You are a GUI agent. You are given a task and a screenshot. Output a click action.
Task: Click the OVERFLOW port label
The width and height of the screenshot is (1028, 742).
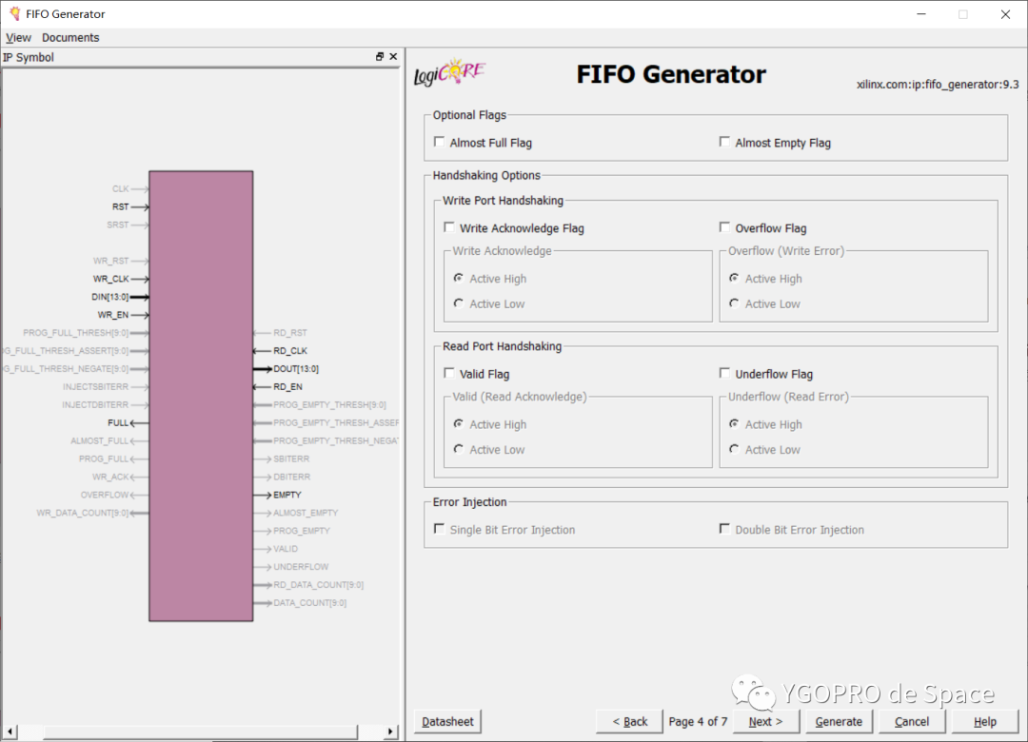105,495
